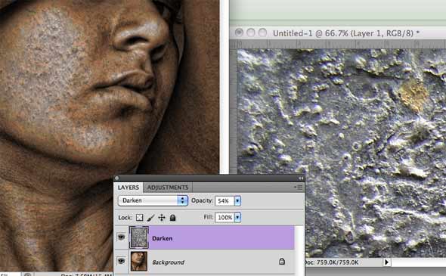Minimize the Untitled-1 document window
Image resolution: width=446 pixels, height=276 pixels.
pyautogui.click(x=251, y=33)
